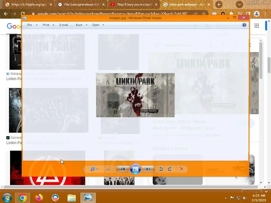Open the zoom magnifier in Photo Viewer
Image resolution: width=271 pixels, height=203 pixels.
tap(93, 169)
